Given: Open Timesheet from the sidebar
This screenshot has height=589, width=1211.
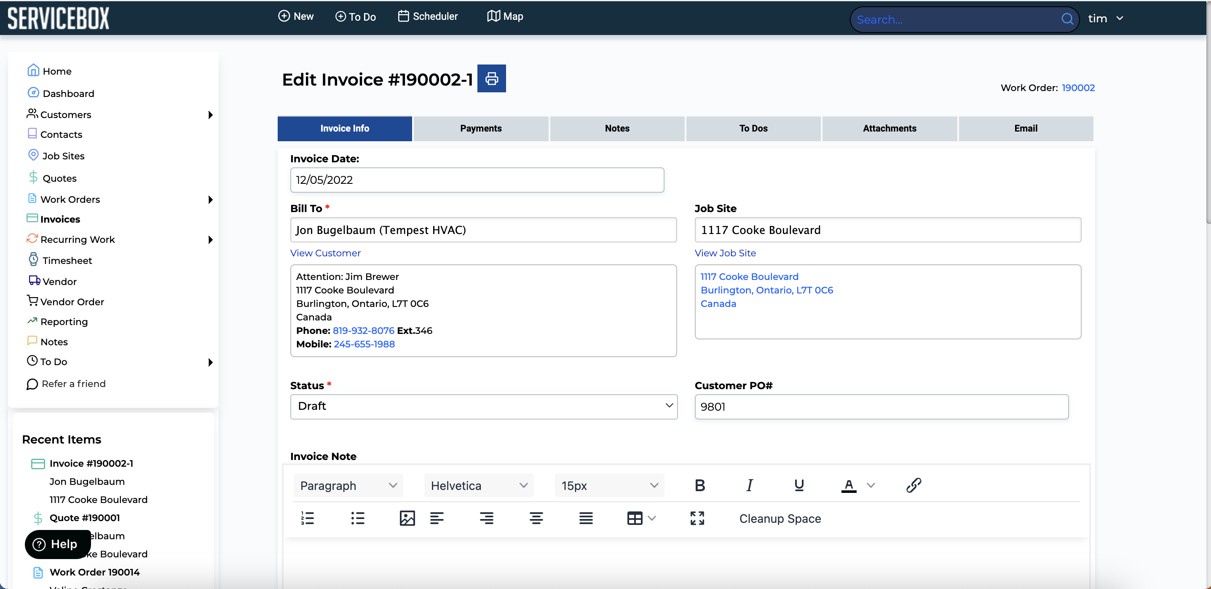Looking at the screenshot, I should pyautogui.click(x=60, y=260).
